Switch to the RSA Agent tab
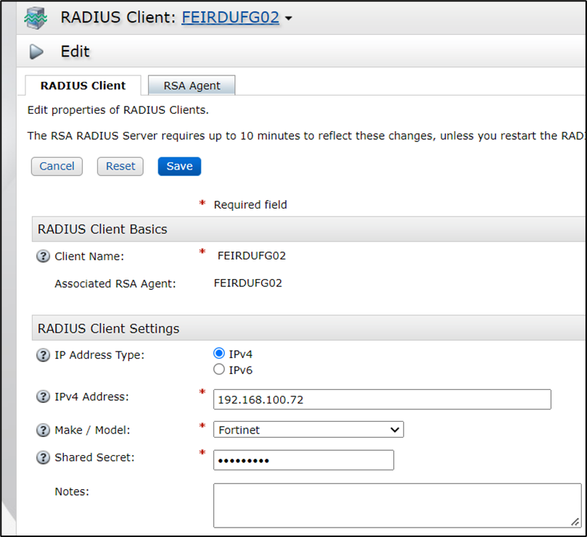 pos(192,86)
